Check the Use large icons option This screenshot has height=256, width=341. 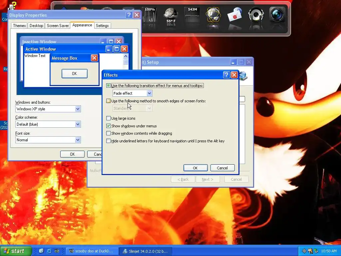coord(108,118)
